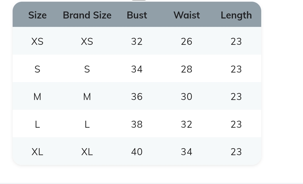Click length value 23 in XL row
303x184 pixels.
(x=236, y=152)
